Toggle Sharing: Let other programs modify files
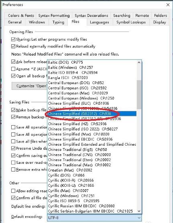Image resolution: width=173 pixels, height=223 pixels. tap(13, 39)
